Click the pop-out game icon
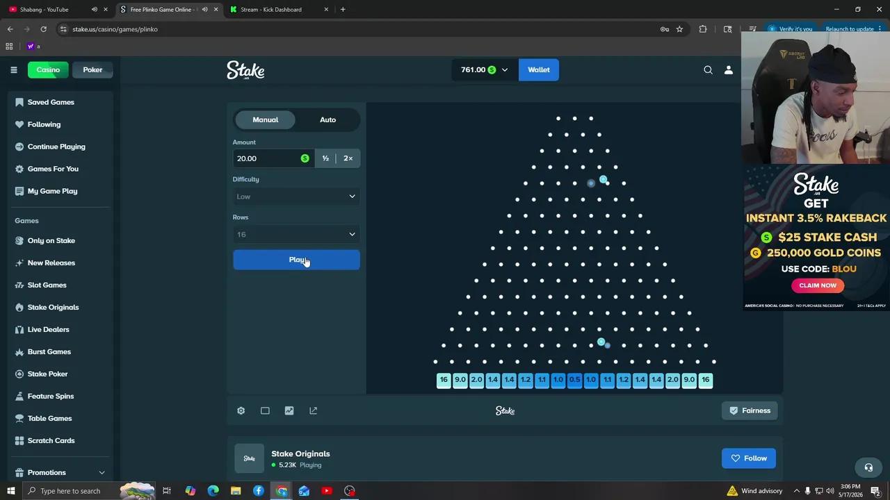This screenshot has width=890, height=500. [x=314, y=410]
